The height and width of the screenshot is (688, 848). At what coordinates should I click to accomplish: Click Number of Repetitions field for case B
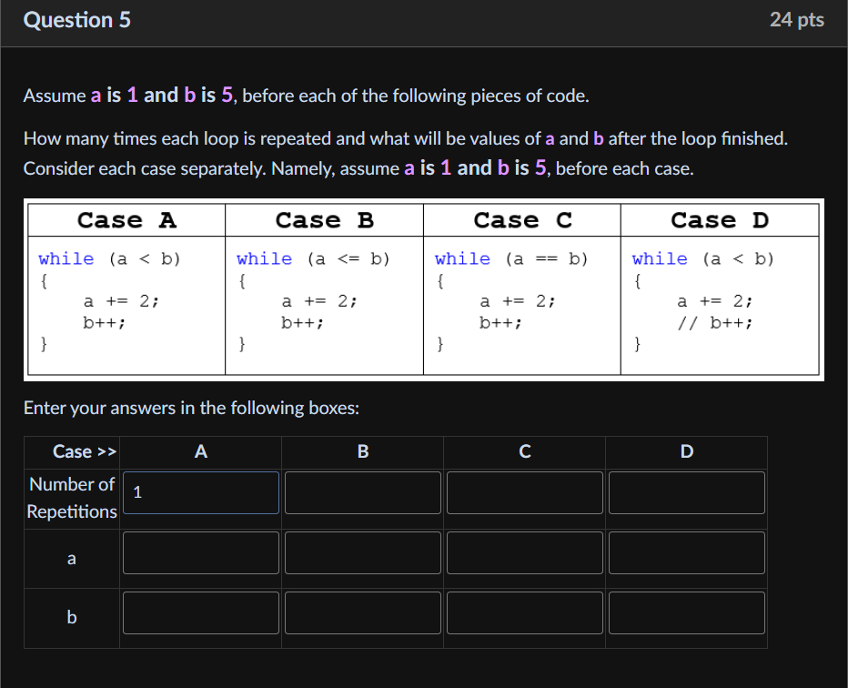pyautogui.click(x=363, y=492)
